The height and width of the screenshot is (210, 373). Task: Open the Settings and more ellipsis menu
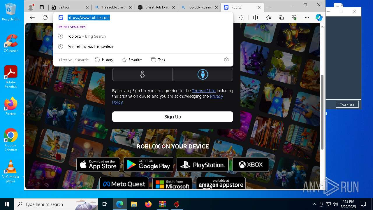tap(307, 17)
